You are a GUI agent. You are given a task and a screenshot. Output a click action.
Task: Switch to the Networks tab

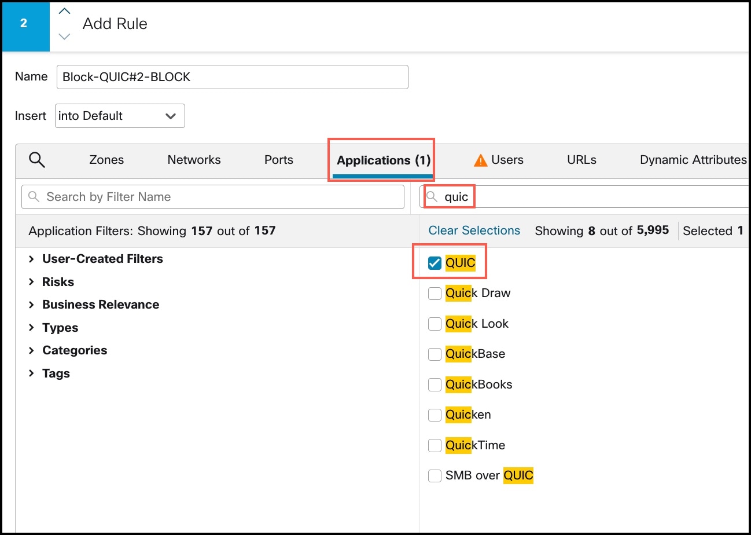(x=194, y=160)
